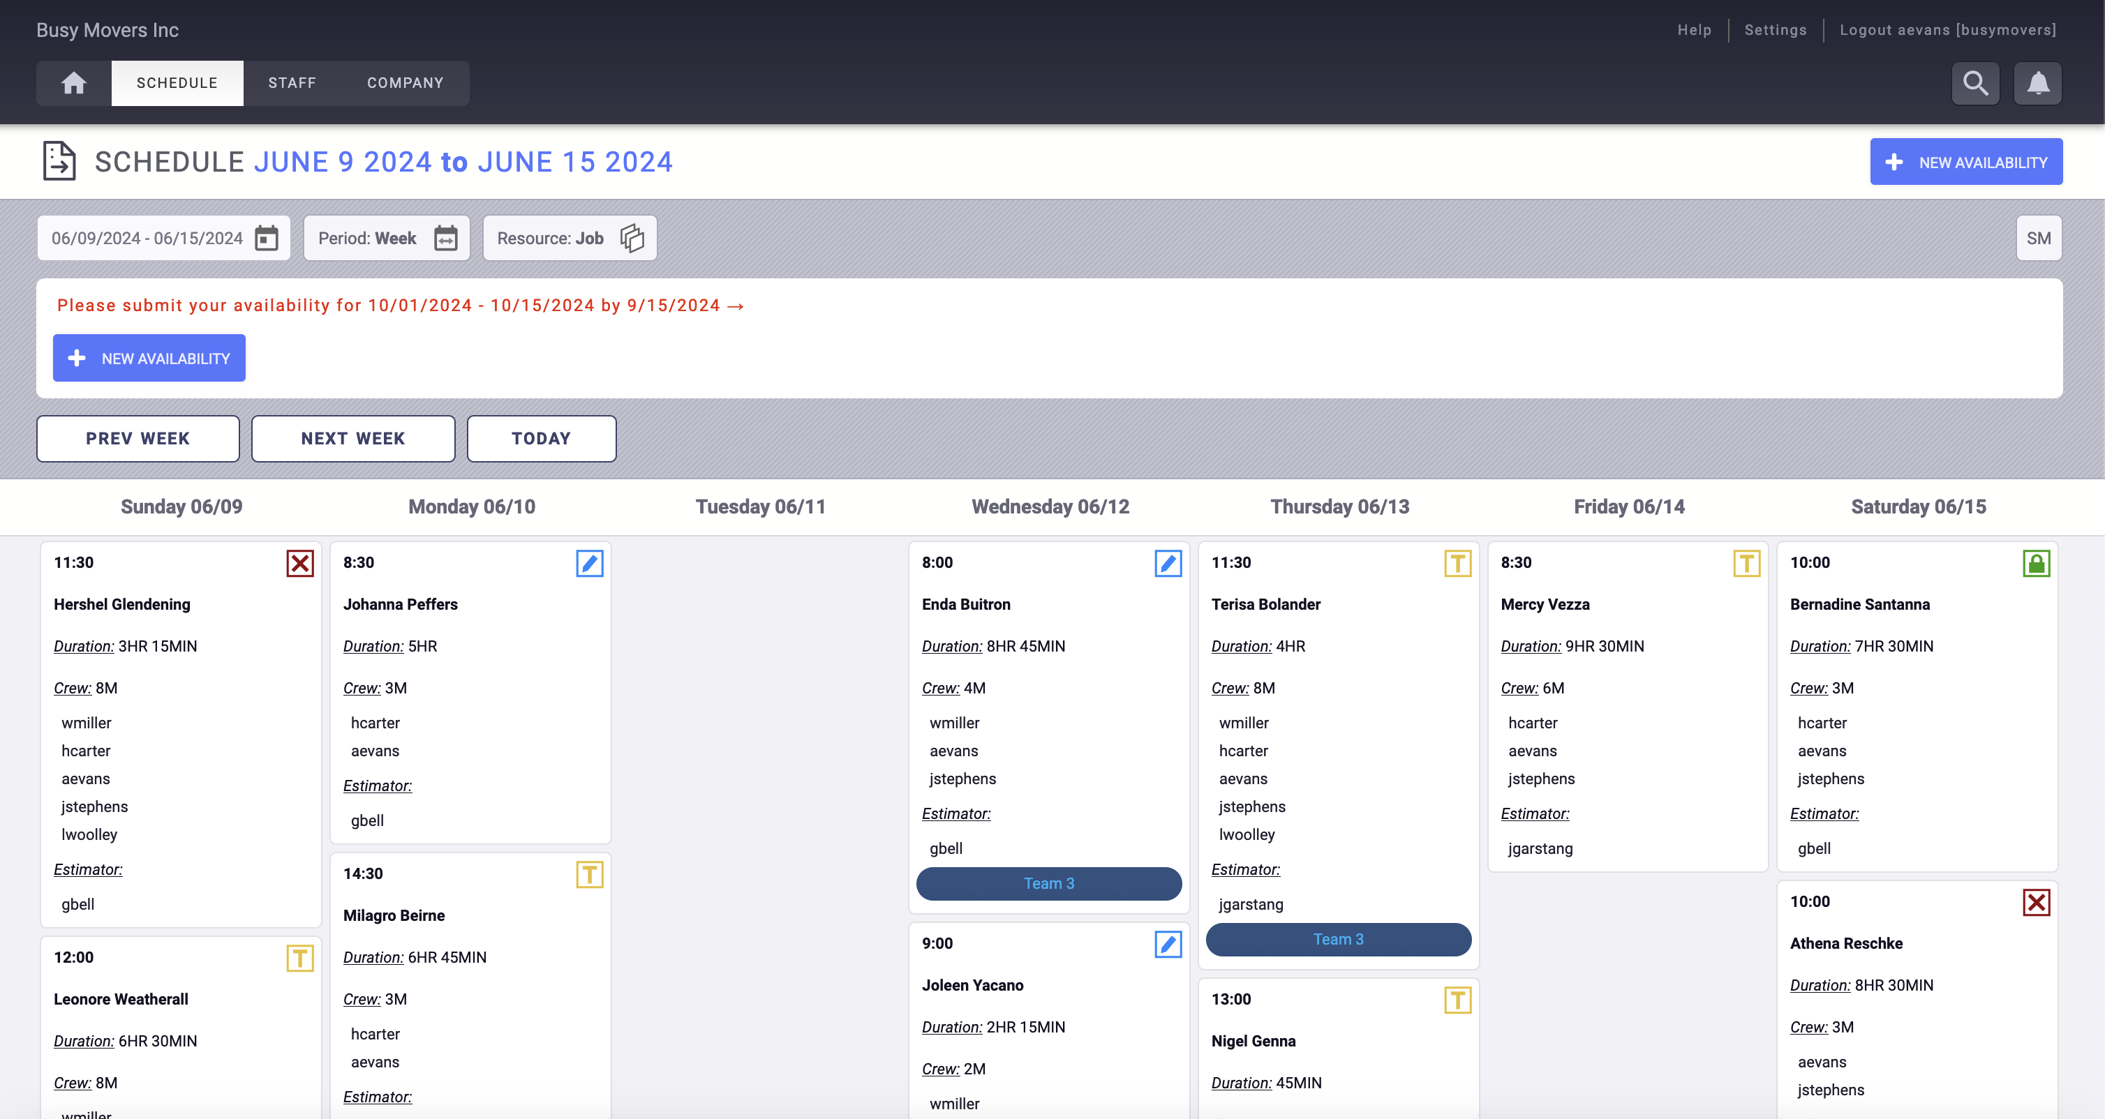Switch to the Company tab
This screenshot has width=2105, height=1119.
pos(406,82)
